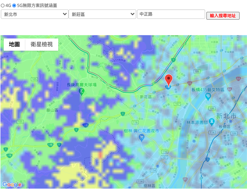Click the route 116 sign near 三俊街
Viewport: 247px width, 189px height.
(x=135, y=122)
